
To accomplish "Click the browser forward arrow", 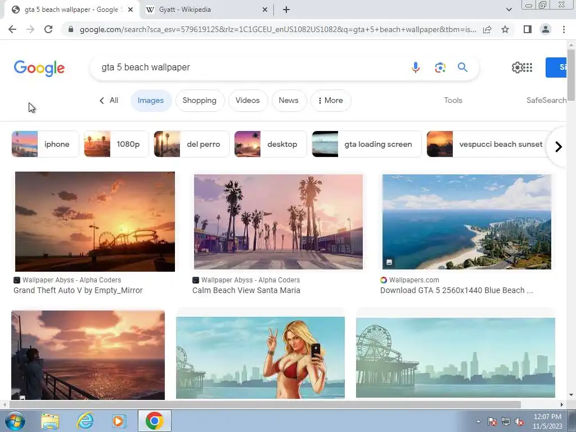I will click(30, 29).
